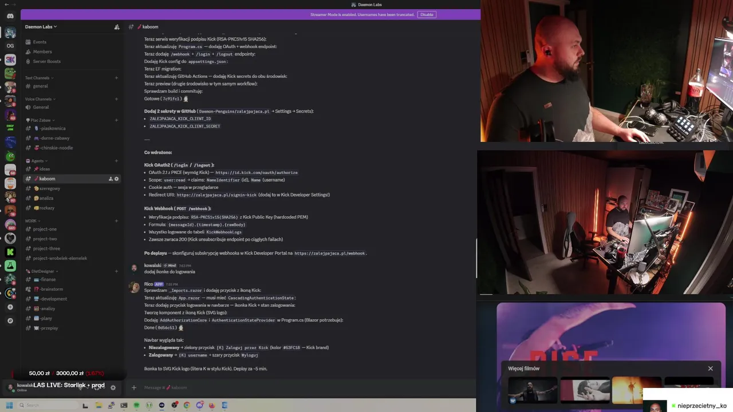Image resolution: width=733 pixels, height=412 pixels.
Task: Add channel to Voice Channels category
Action: pyautogui.click(x=116, y=99)
